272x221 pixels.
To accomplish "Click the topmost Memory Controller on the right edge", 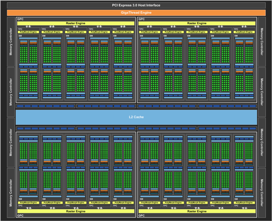I will click(x=262, y=42).
